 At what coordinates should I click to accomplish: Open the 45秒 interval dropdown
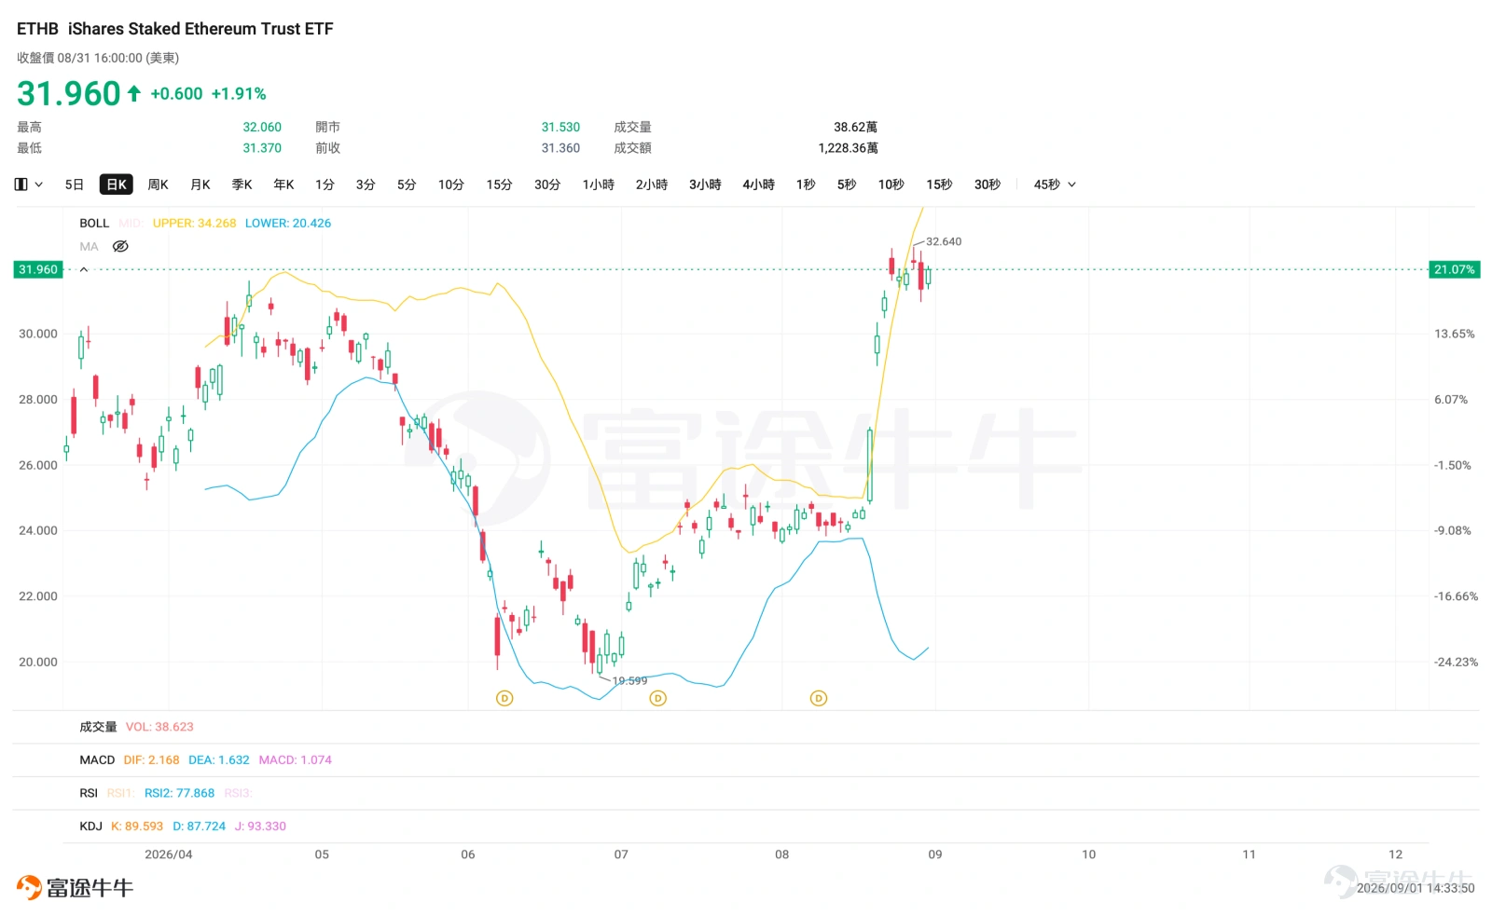point(1055,185)
